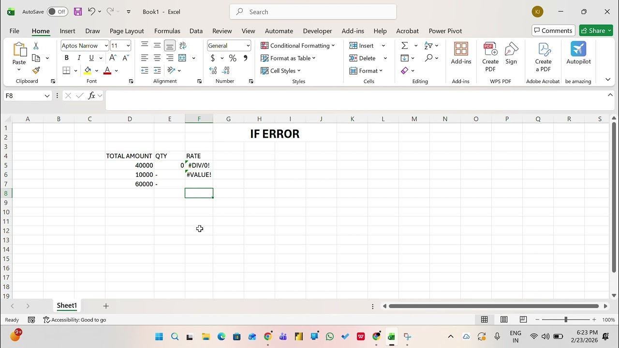The image size is (619, 348).
Task: Switch to the Developer tab
Action: pos(317,31)
